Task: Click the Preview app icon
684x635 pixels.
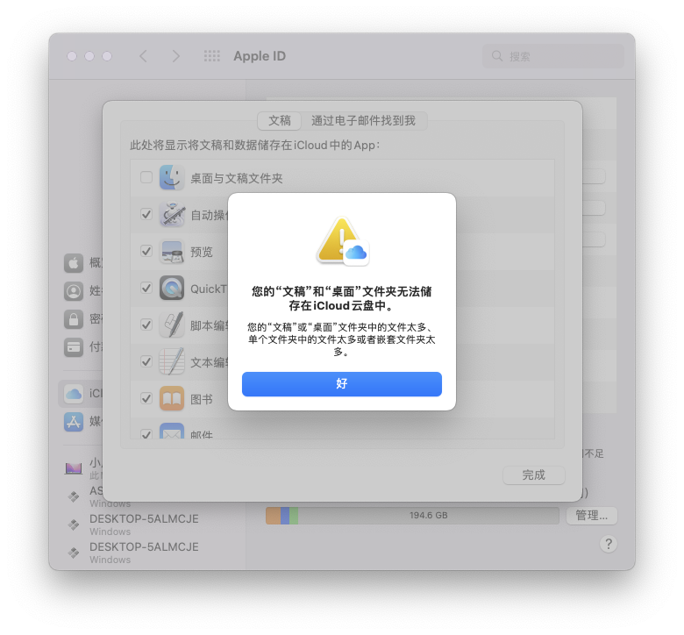Action: tap(171, 252)
